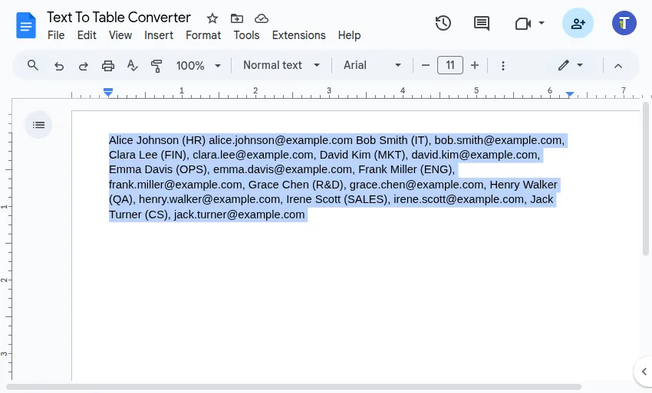Image resolution: width=652 pixels, height=393 pixels.
Task: Click the search menus magnifier icon
Action: pyautogui.click(x=32, y=65)
